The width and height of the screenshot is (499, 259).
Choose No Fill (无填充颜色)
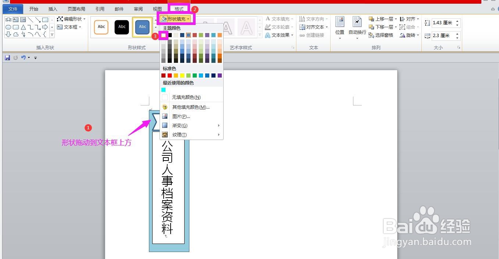186,97
